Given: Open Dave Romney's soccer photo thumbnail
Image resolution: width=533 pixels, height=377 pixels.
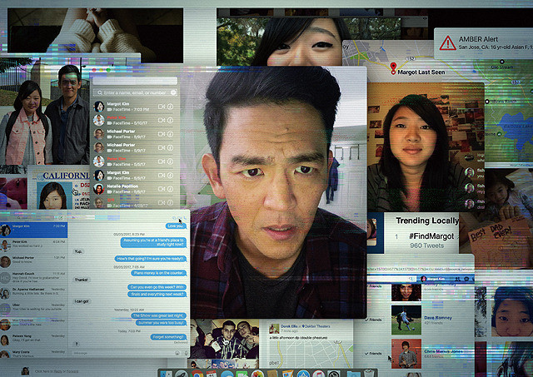Looking at the screenshot, I should (x=405, y=320).
